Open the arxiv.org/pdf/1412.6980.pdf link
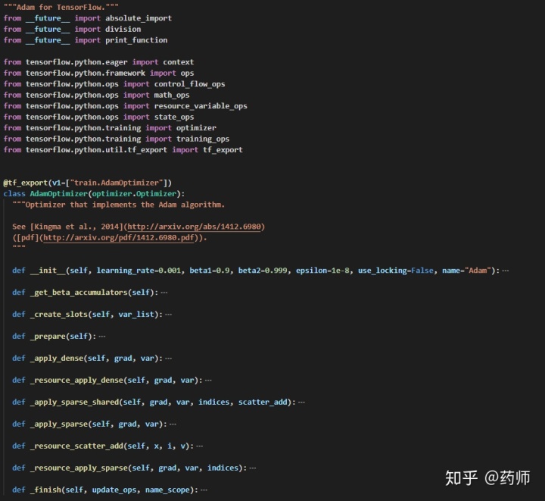Screen dimensions: 545x501 tap(119, 238)
